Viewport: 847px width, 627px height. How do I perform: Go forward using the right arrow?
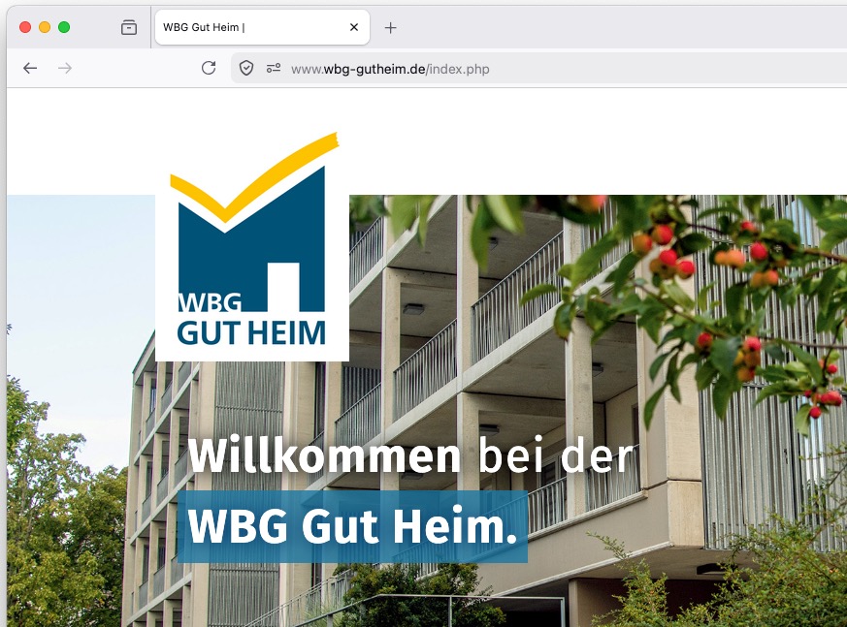coord(65,68)
